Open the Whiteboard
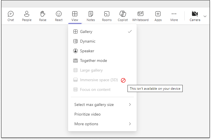Image resolution: width=211 pixels, height=140 pixels. coord(140,16)
